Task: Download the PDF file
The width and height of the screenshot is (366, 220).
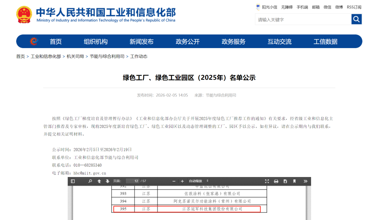Action: tap(285, 181)
